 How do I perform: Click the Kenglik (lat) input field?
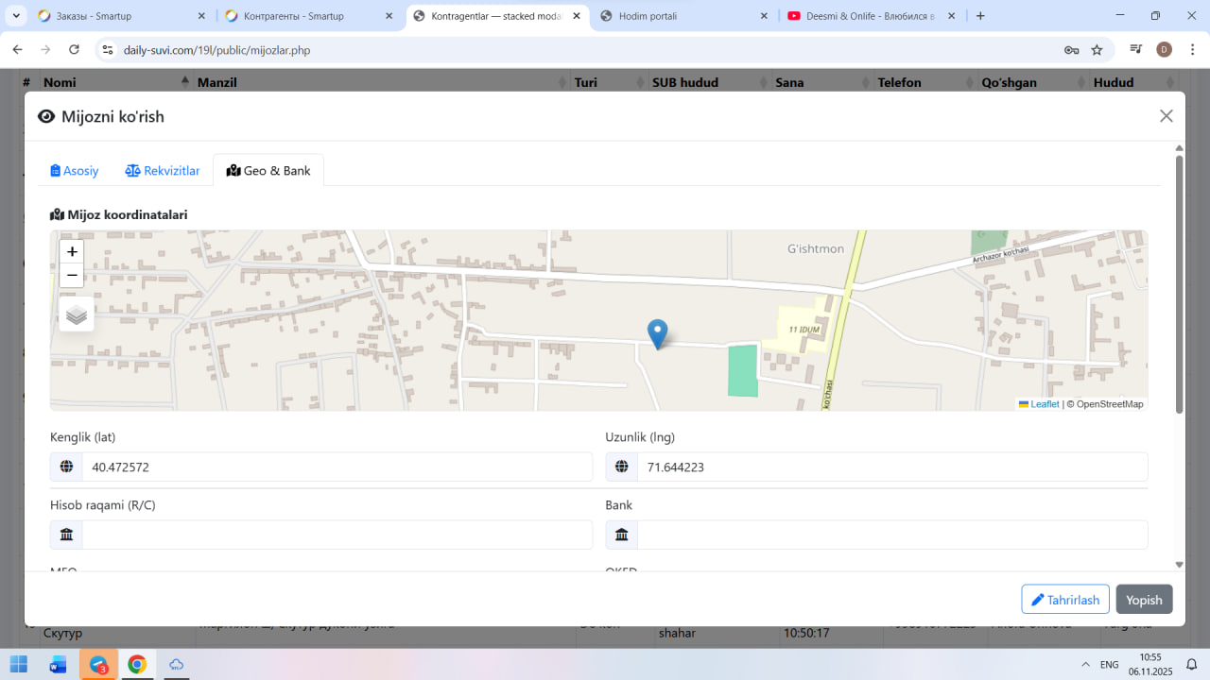tap(336, 467)
